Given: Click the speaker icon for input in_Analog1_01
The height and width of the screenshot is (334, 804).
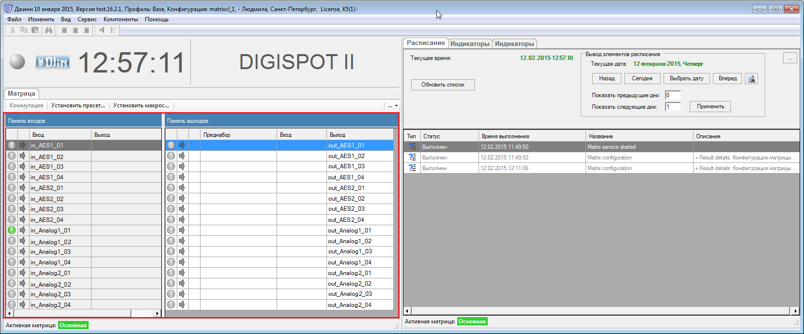Looking at the screenshot, I should tap(22, 230).
